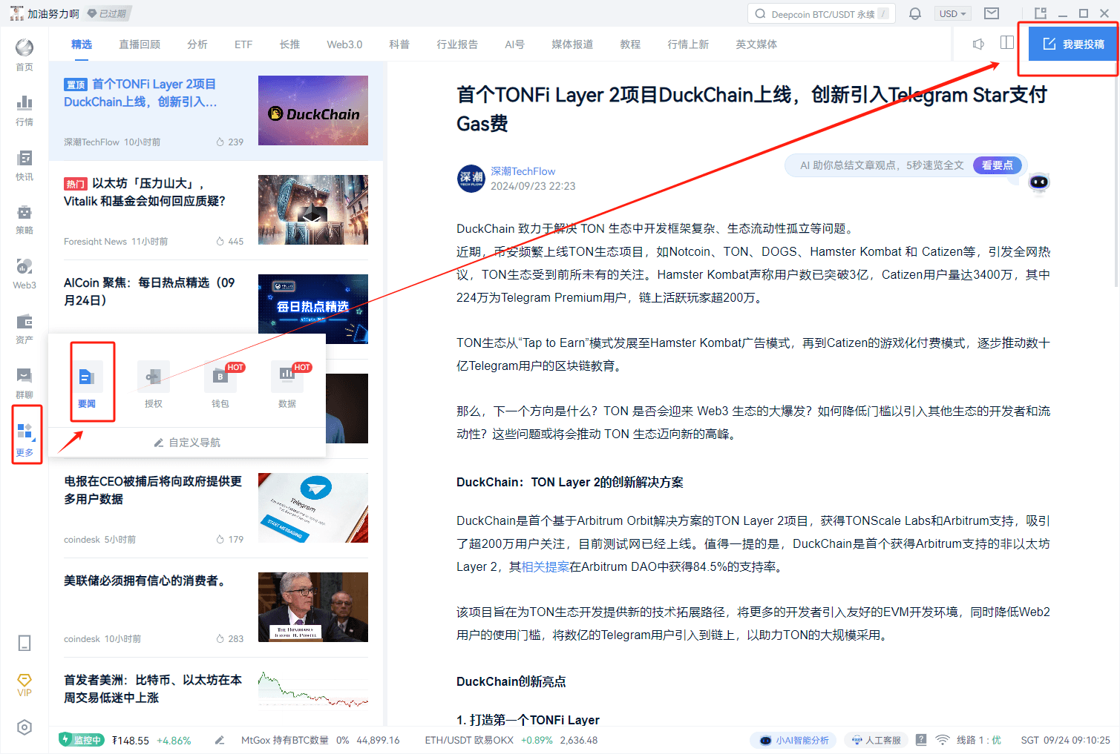The height and width of the screenshot is (754, 1120).
Task: Open the 快讯 news flash sidebar icon
Action: (x=24, y=165)
